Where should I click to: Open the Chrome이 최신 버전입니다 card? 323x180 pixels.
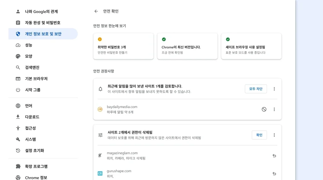pos(187,46)
